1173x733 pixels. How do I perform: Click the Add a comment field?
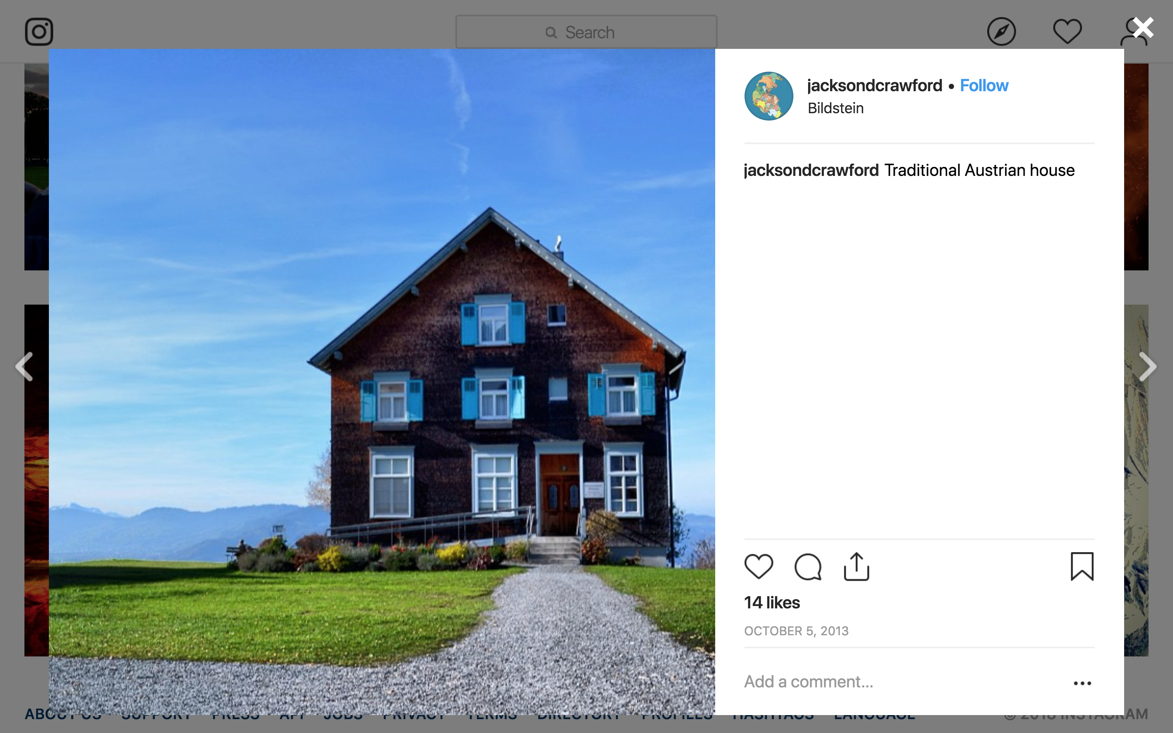902,682
